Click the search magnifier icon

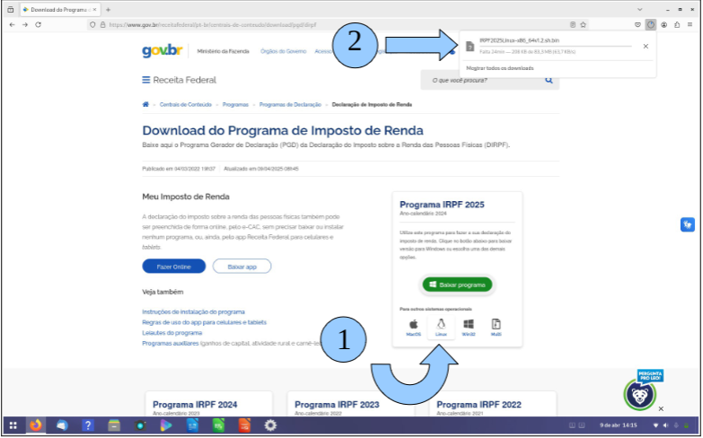pyautogui.click(x=549, y=80)
